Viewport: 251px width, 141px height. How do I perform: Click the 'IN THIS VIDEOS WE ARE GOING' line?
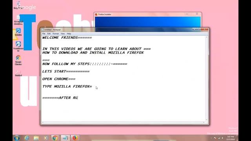[96, 49]
